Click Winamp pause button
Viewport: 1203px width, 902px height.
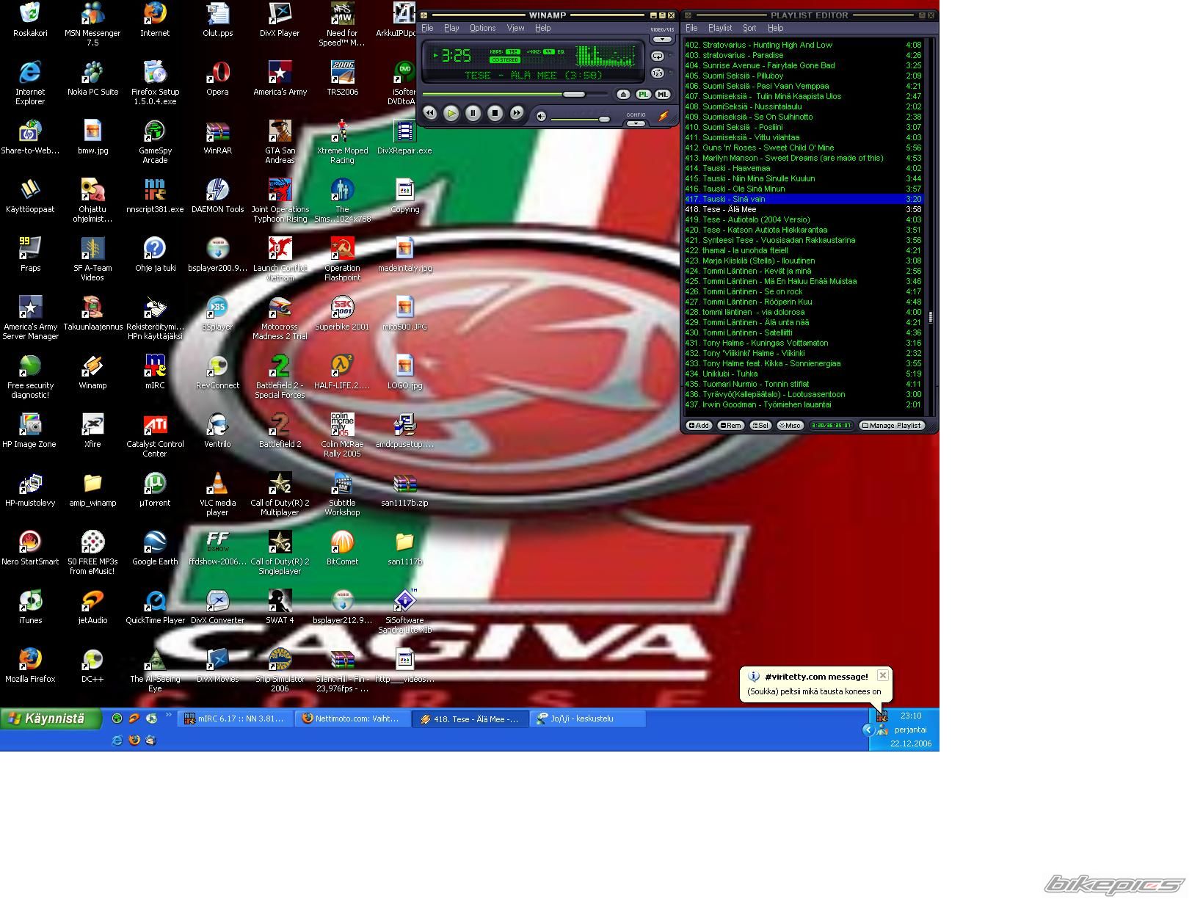pos(473,113)
